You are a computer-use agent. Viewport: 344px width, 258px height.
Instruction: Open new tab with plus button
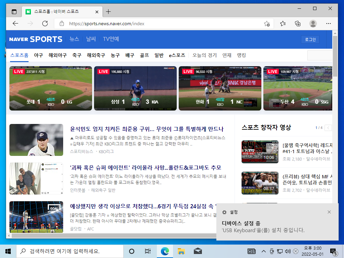[109, 12]
